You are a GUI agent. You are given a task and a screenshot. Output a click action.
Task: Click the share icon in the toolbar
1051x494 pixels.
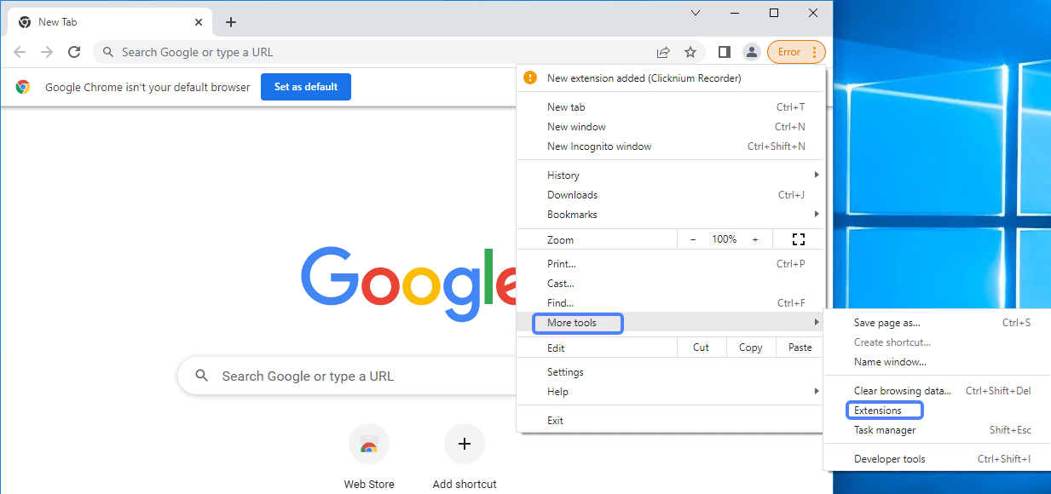click(x=663, y=52)
